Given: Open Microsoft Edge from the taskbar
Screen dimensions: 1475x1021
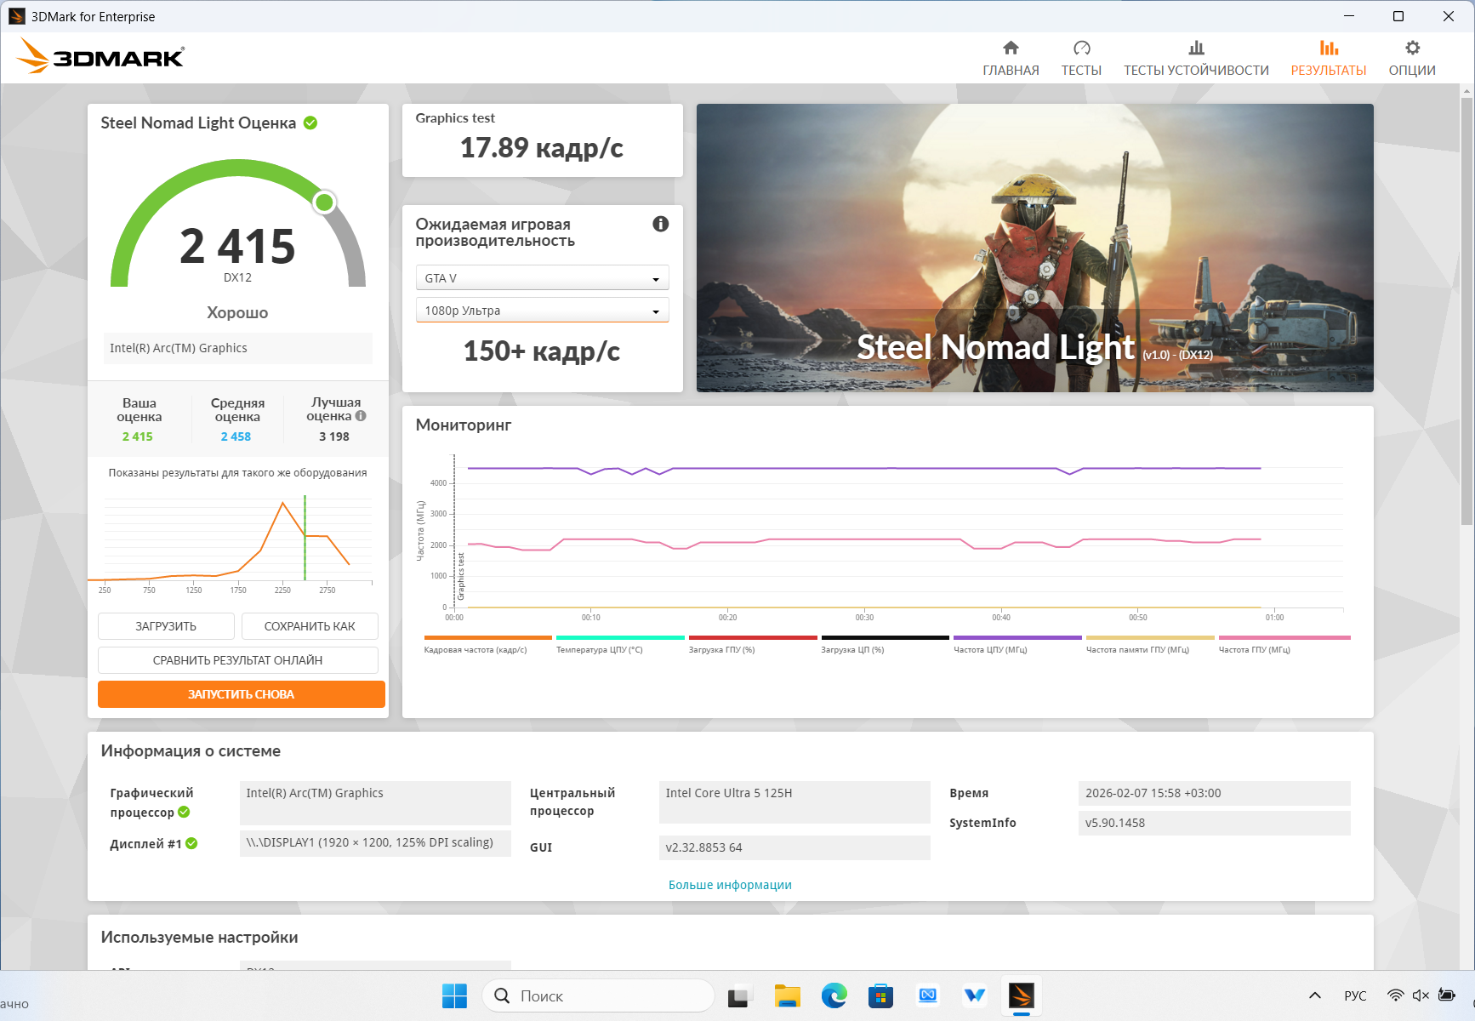Looking at the screenshot, I should point(834,995).
